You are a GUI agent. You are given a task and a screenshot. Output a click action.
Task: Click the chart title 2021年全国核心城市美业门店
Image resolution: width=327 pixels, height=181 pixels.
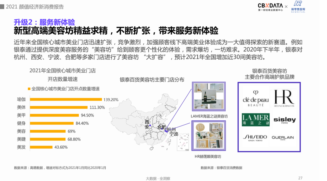click(x=63, y=71)
